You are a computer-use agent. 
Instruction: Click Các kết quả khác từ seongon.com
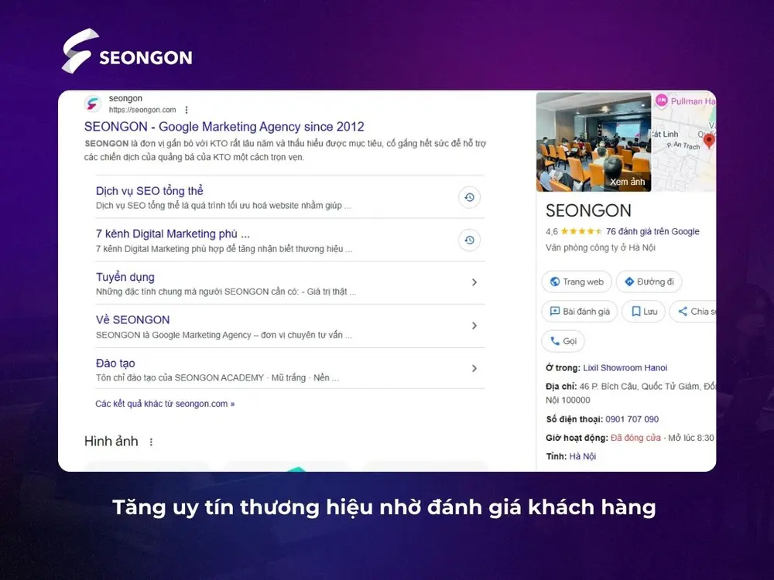point(165,404)
